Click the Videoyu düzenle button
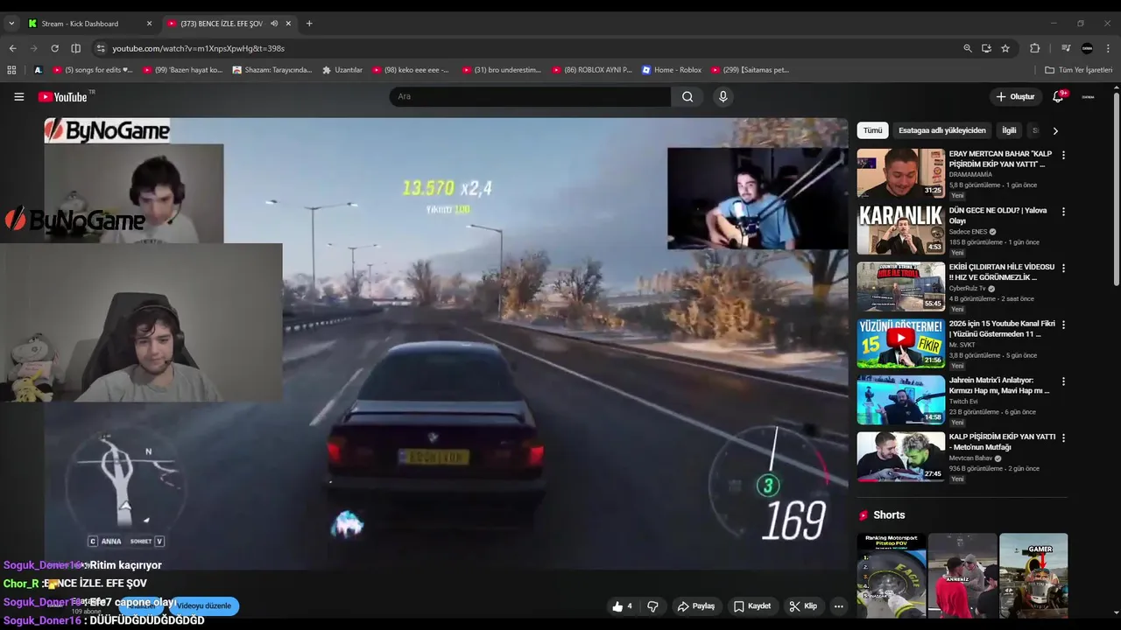The height and width of the screenshot is (630, 1121). (204, 605)
